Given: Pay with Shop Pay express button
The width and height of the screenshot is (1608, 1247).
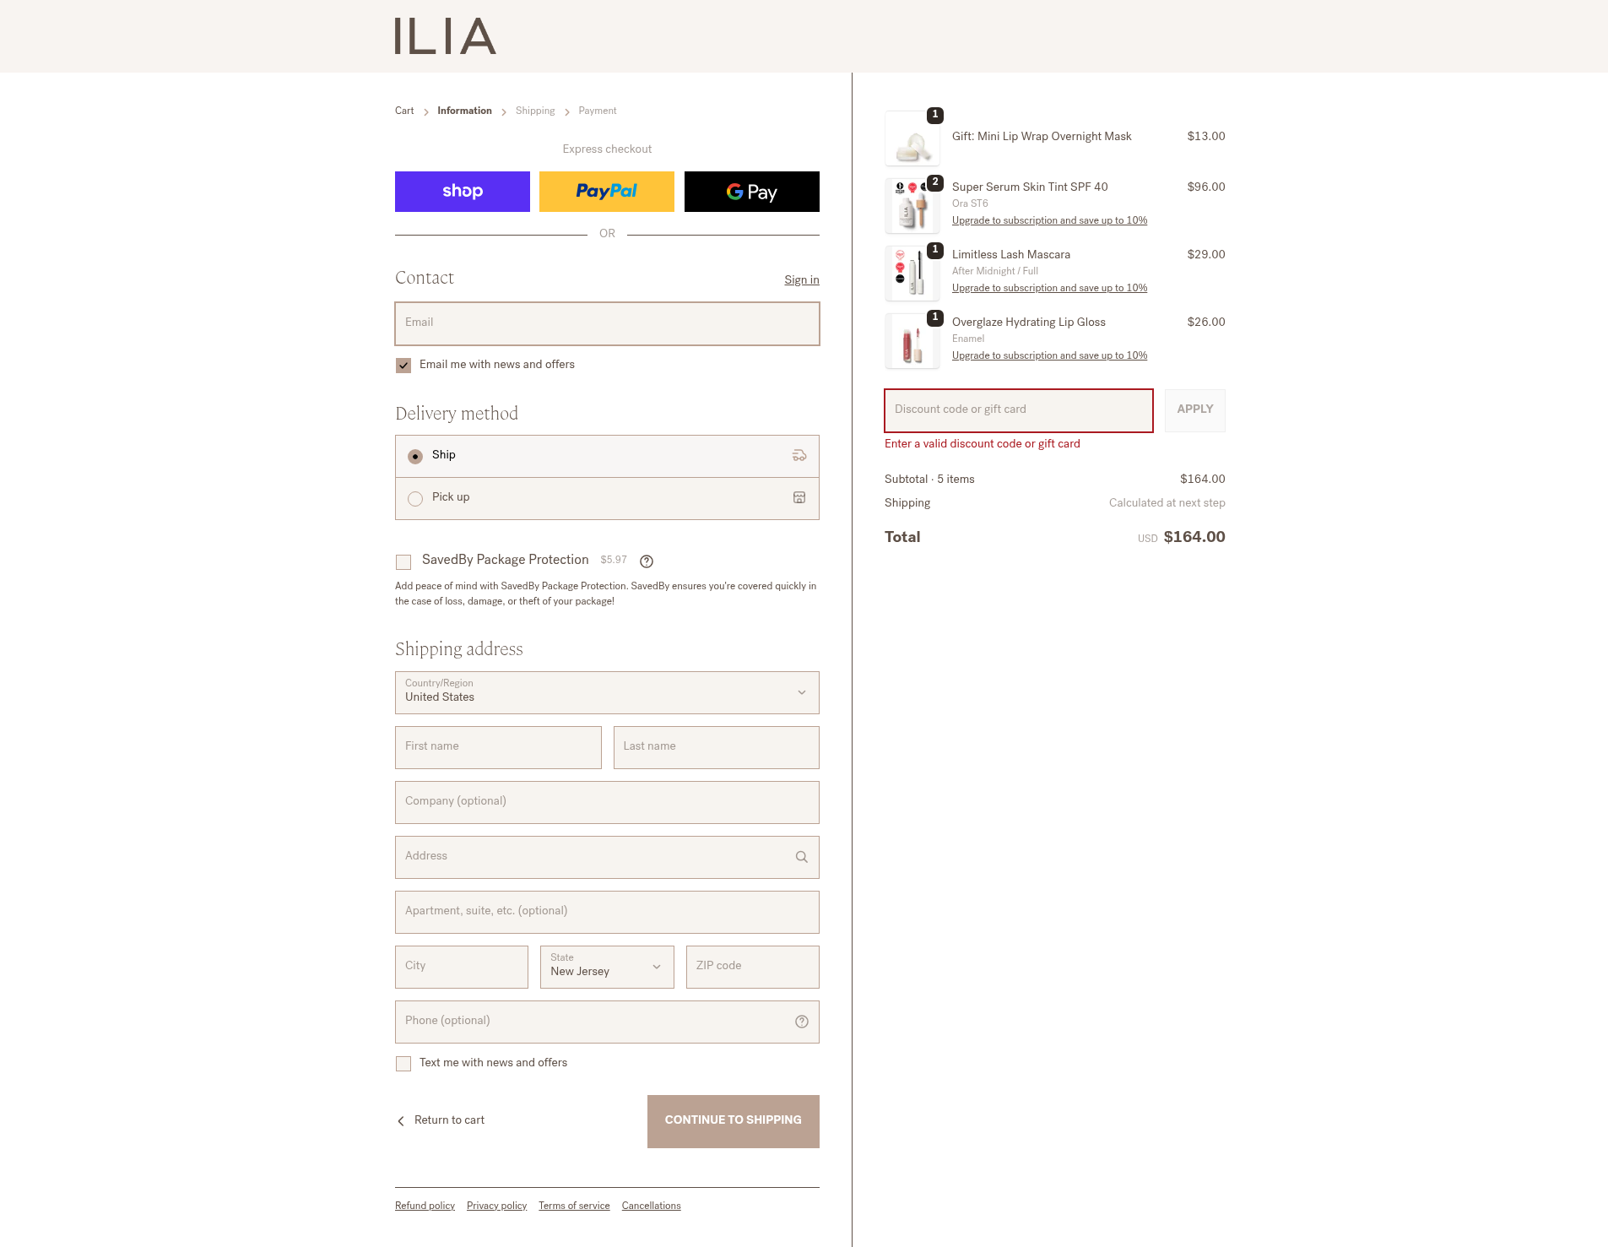Looking at the screenshot, I should pos(462,192).
